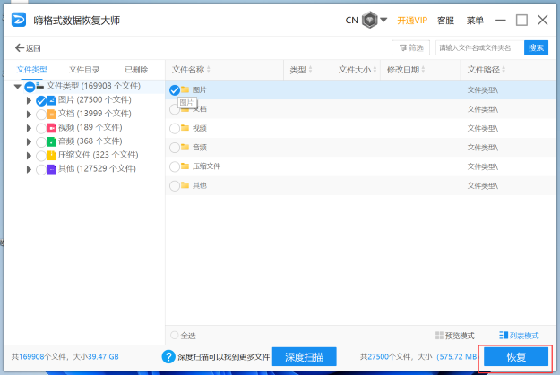Screen dimensions: 560x375
Task: Click the VIP shield badge icon
Action: tap(370, 20)
